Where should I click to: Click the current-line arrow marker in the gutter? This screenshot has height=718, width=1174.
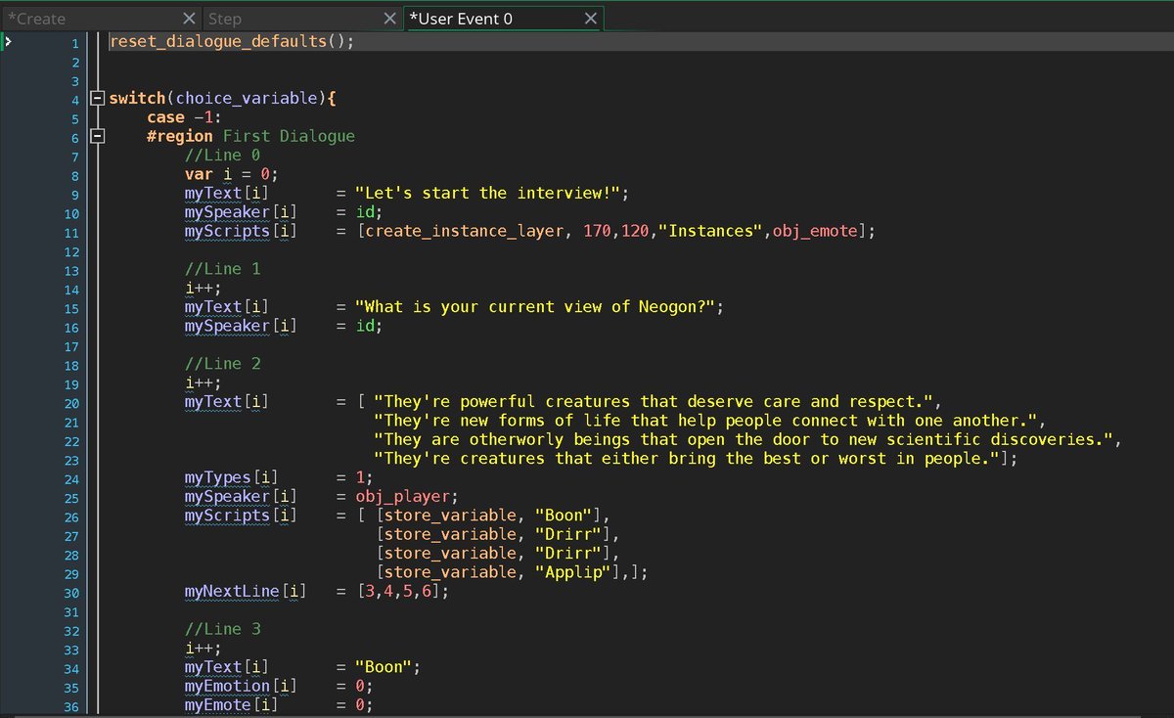(7, 42)
